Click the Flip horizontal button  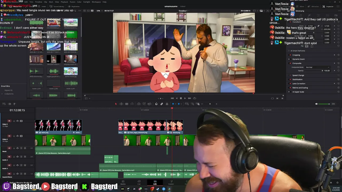point(306,46)
